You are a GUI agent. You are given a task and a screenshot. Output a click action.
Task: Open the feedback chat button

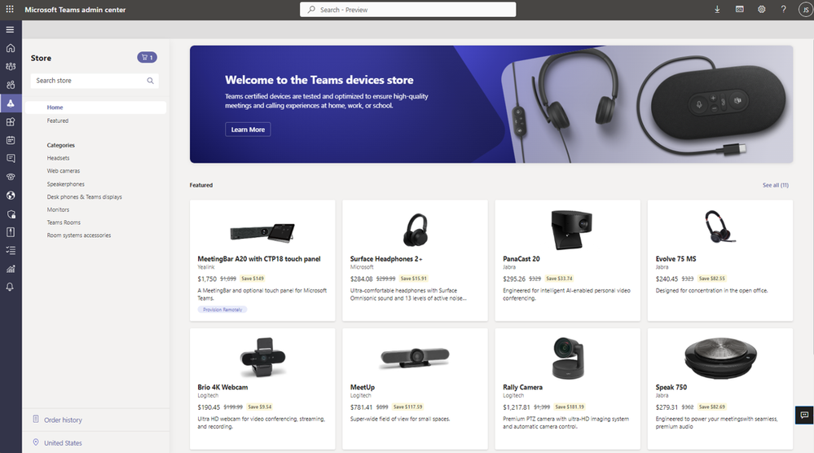click(x=804, y=416)
